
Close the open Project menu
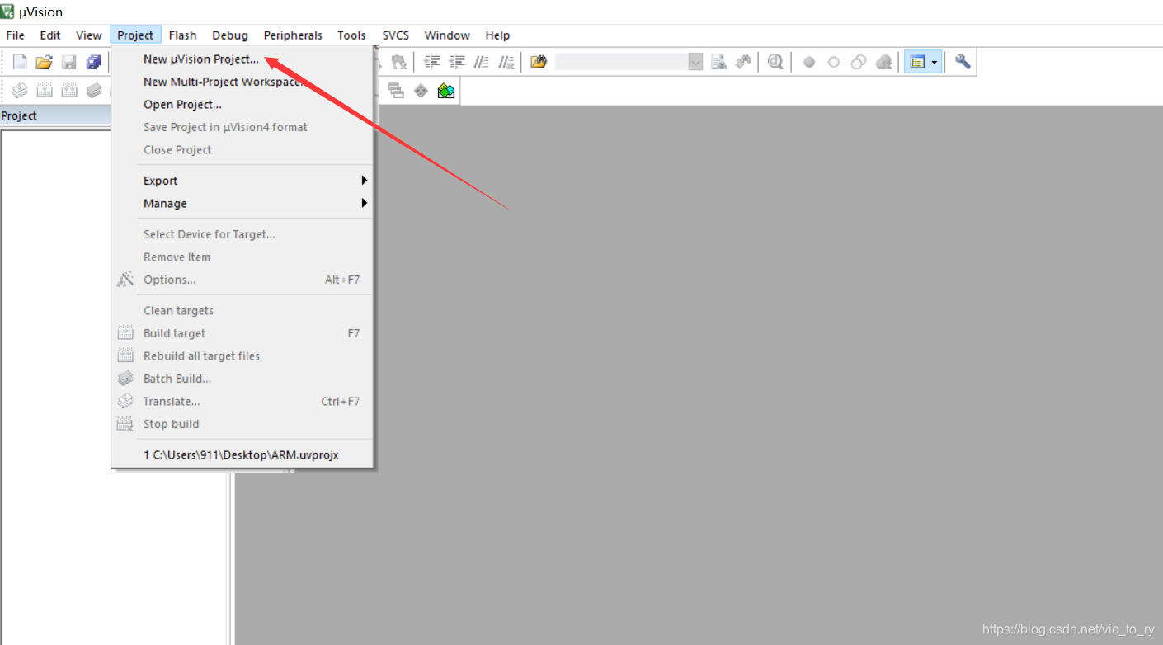coord(135,35)
